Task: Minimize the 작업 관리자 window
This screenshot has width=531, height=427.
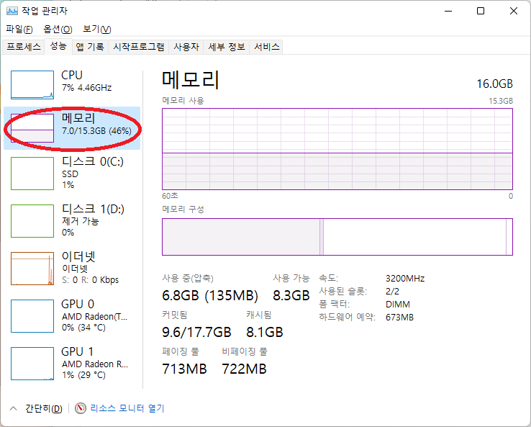Action: (x=448, y=12)
